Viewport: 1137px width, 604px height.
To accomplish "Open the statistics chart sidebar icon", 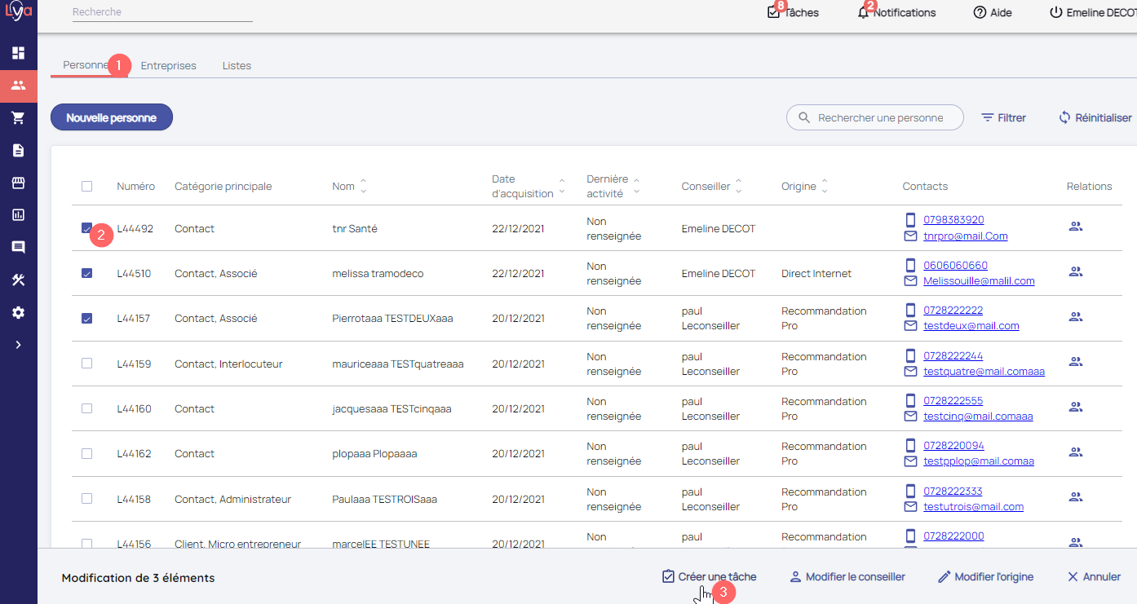I will tap(18, 215).
